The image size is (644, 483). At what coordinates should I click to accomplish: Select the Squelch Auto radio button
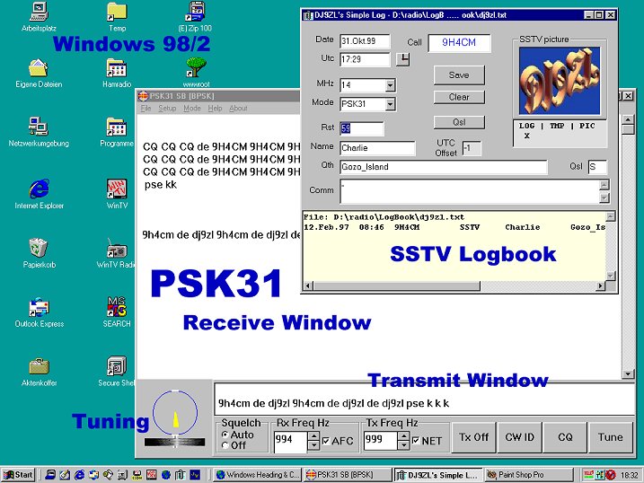coord(225,435)
